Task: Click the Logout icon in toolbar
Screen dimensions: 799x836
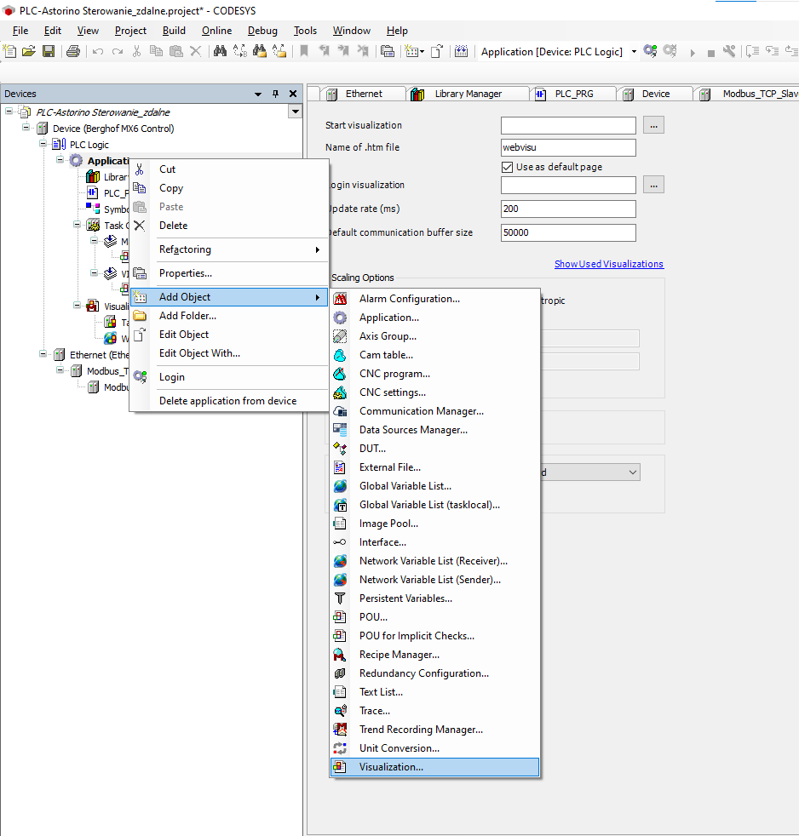Action: (670, 51)
